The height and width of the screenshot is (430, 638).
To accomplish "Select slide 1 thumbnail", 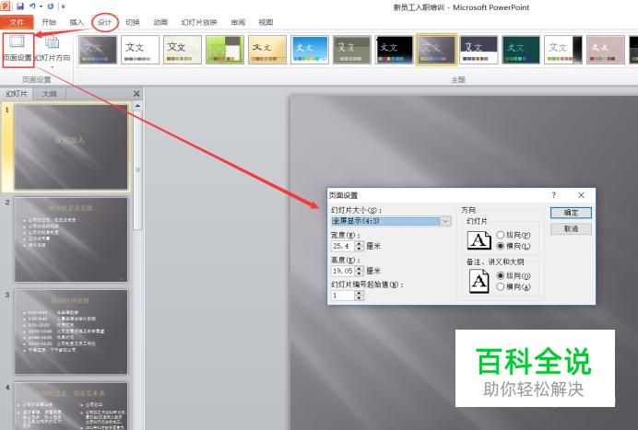I will (x=71, y=146).
